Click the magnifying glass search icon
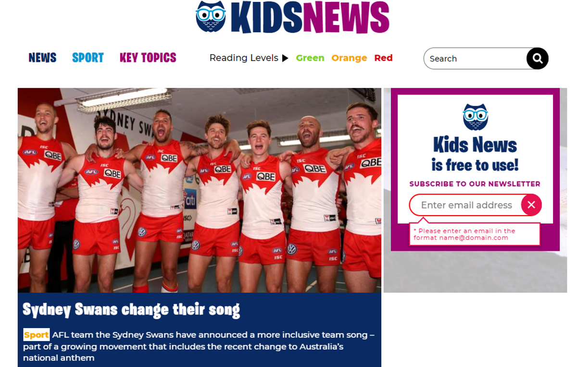Image resolution: width=577 pixels, height=367 pixels. (537, 59)
